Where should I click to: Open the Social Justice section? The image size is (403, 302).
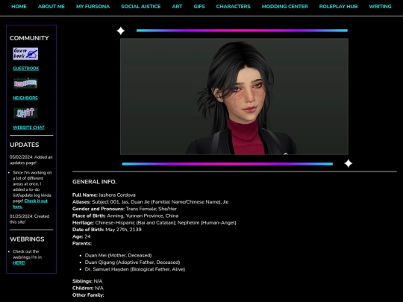141,7
